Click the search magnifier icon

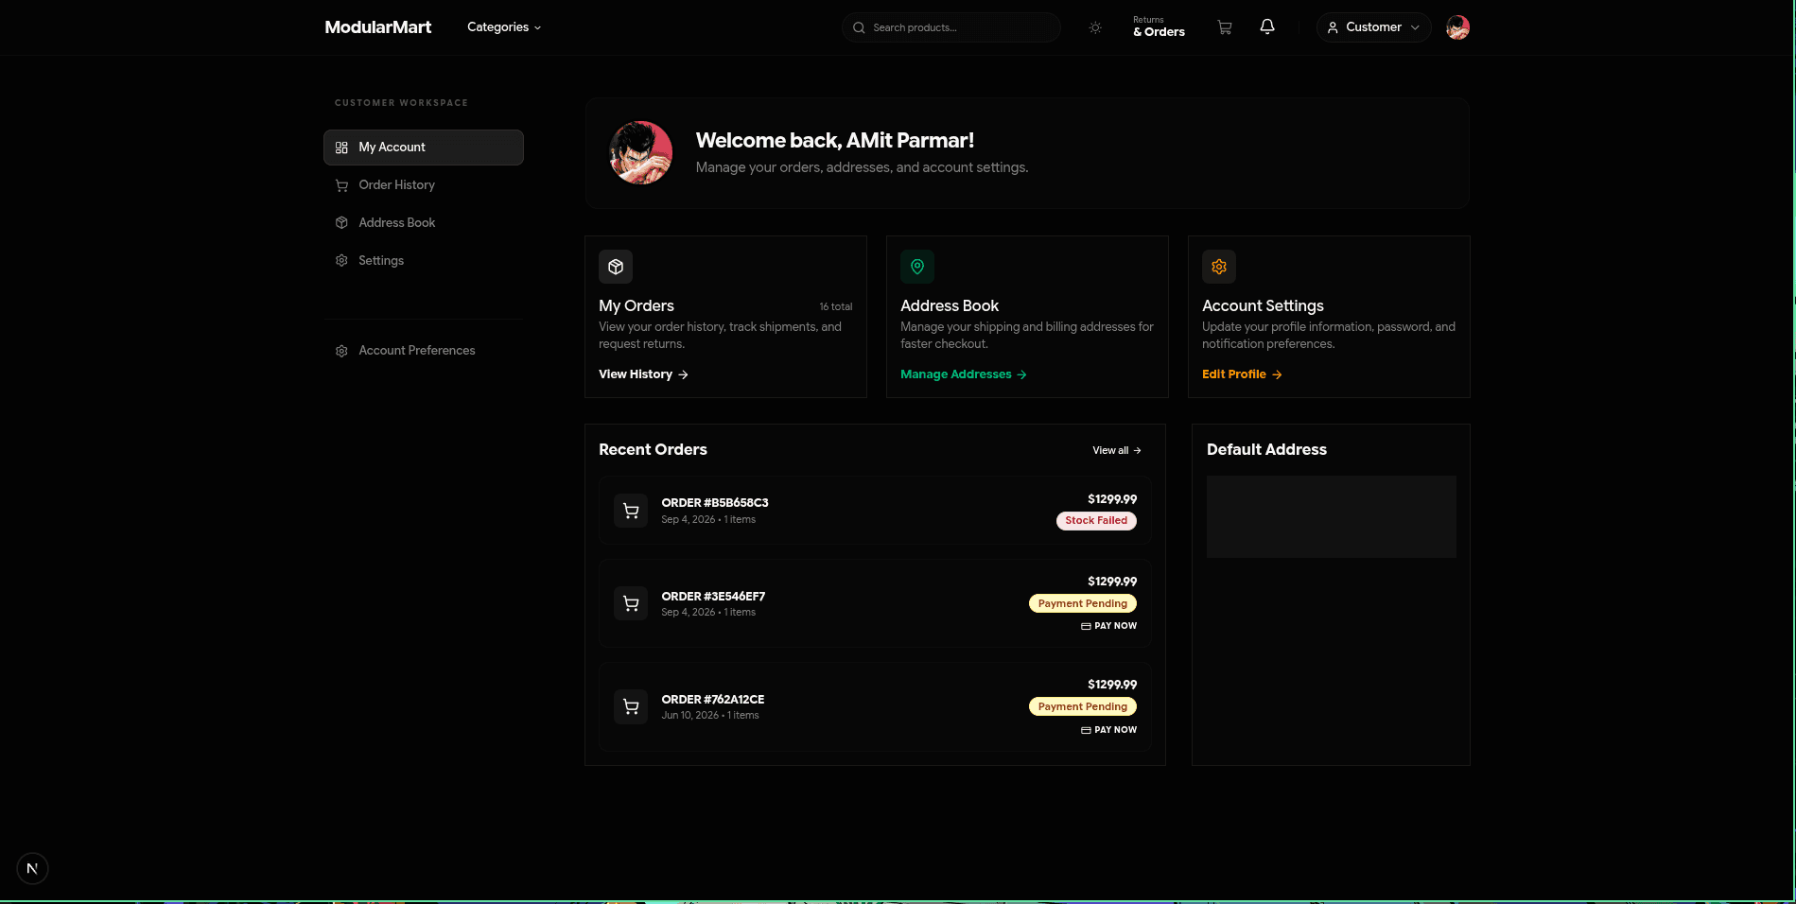[x=859, y=27]
